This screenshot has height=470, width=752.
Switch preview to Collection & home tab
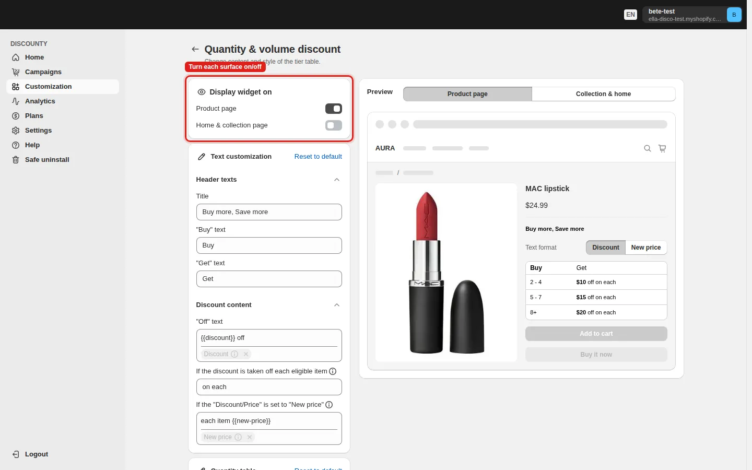(x=604, y=94)
